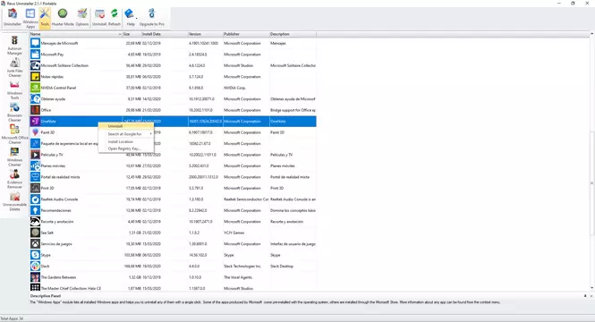Activate Hunter Mode

tap(63, 18)
